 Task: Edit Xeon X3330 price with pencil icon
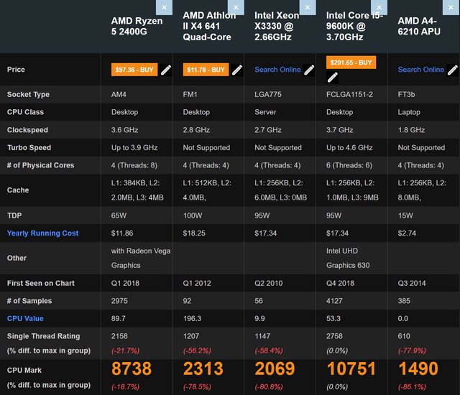coord(310,70)
